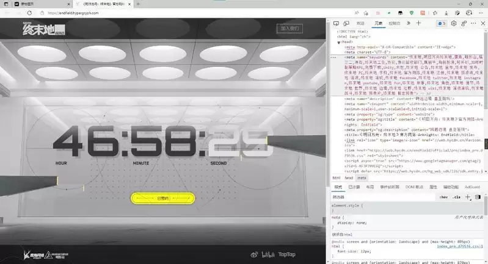Click the Join Us button at top

[x=290, y=28]
